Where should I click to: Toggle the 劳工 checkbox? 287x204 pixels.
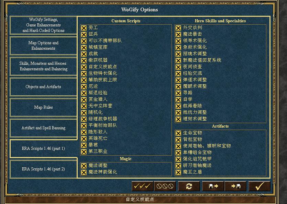click(84, 28)
